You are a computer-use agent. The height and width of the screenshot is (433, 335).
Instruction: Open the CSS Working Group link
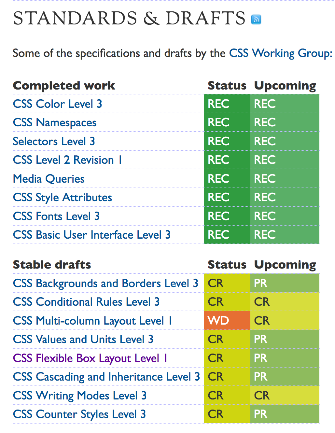tap(280, 53)
